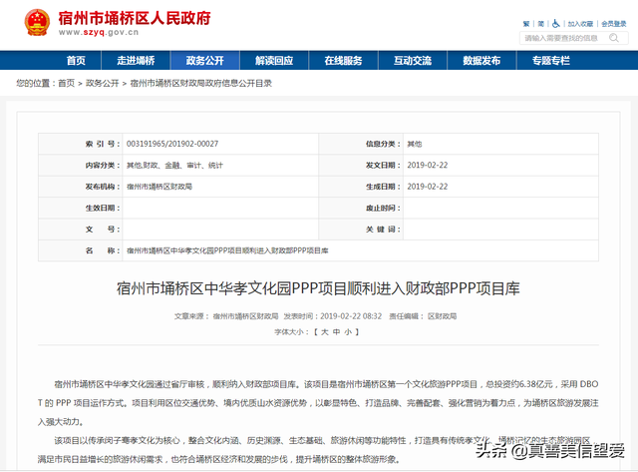Click the 关键词 label
The height and width of the screenshot is (472, 638).
point(383,230)
